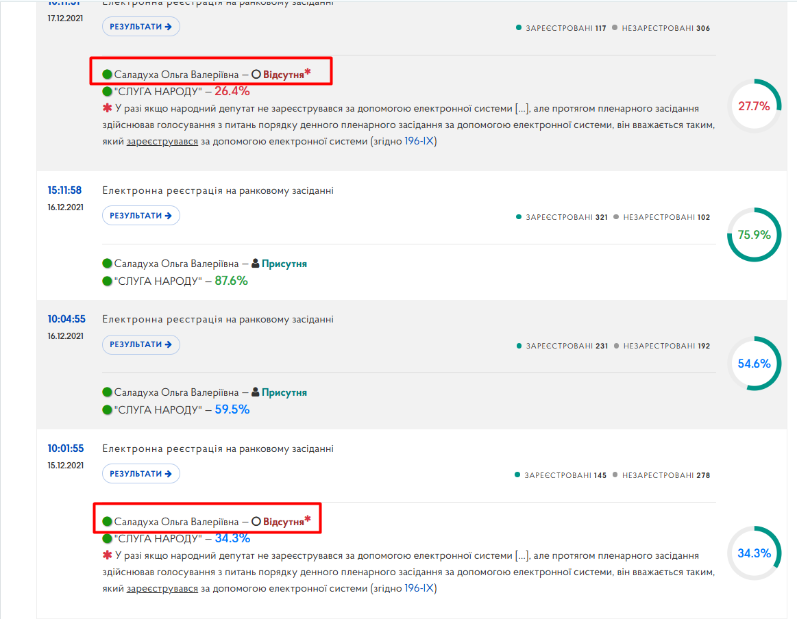Viewport: 797px width, 619px height.
Task: Click the person icon next to Присутня on 10:04:55
Action: click(256, 392)
